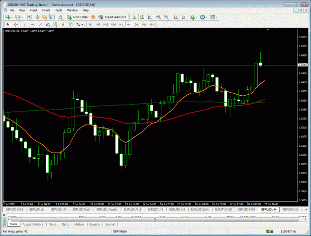Click the Periods clock icon
Viewport: 311px width, 236px height.
(203, 17)
